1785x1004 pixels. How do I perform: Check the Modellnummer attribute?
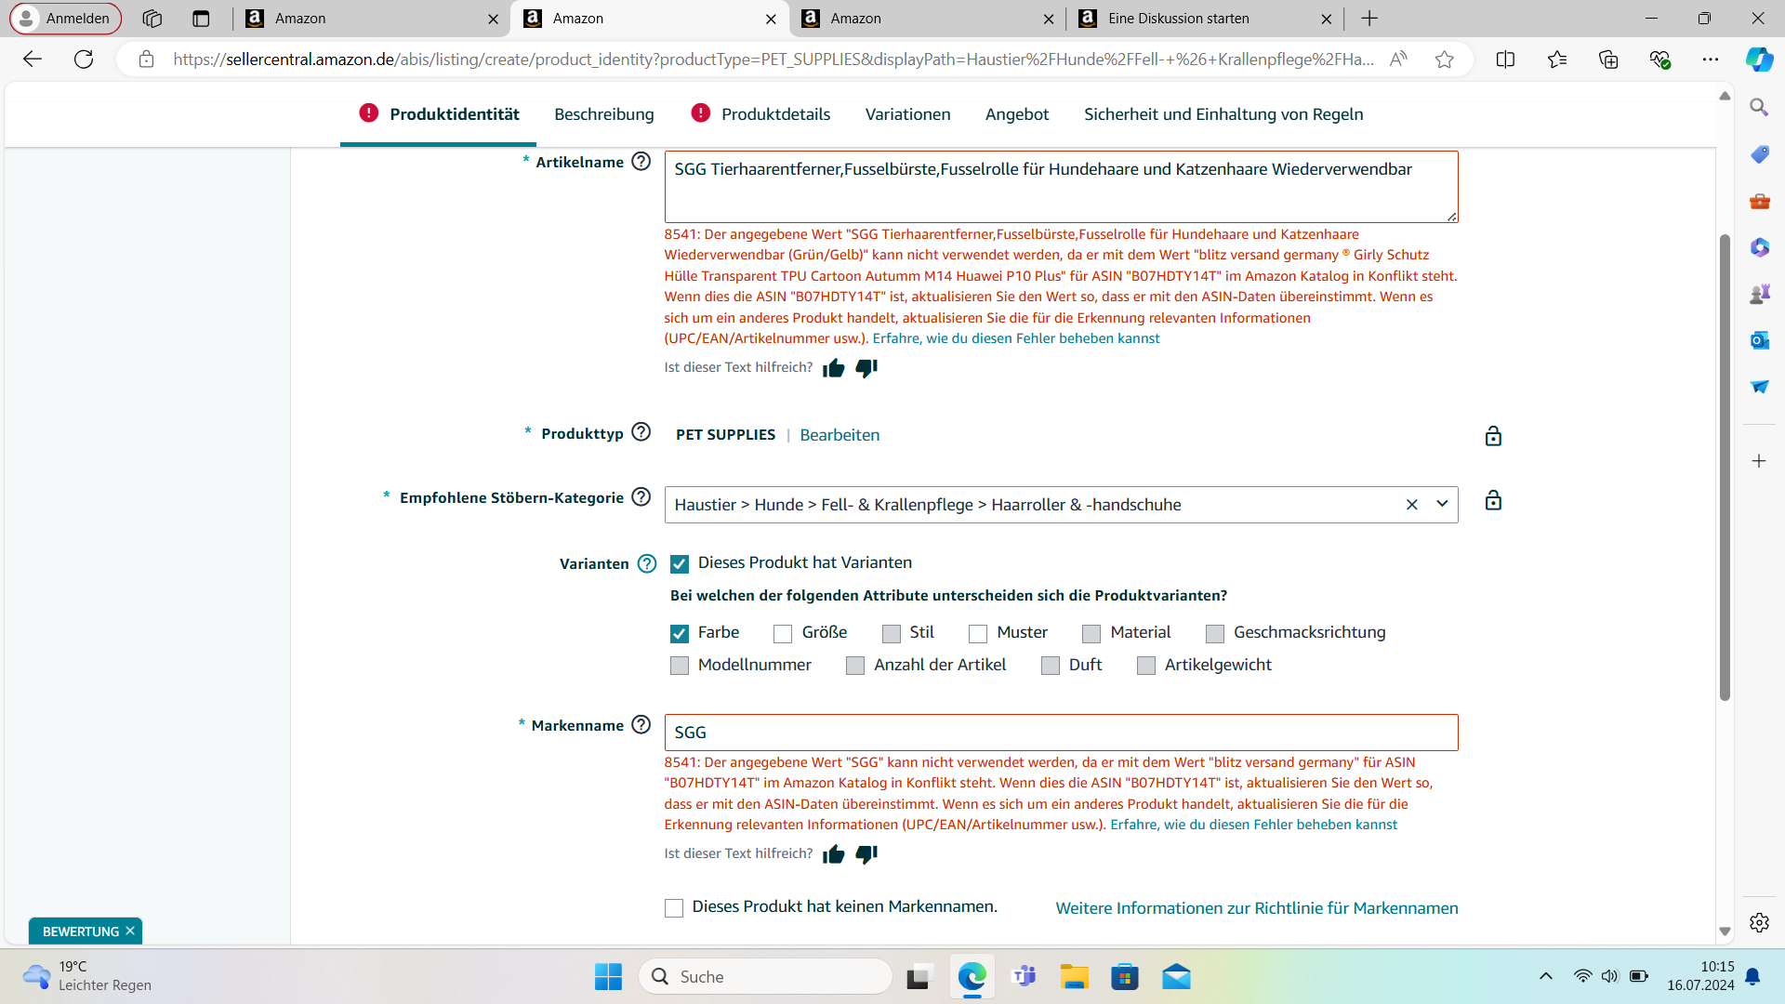click(680, 666)
